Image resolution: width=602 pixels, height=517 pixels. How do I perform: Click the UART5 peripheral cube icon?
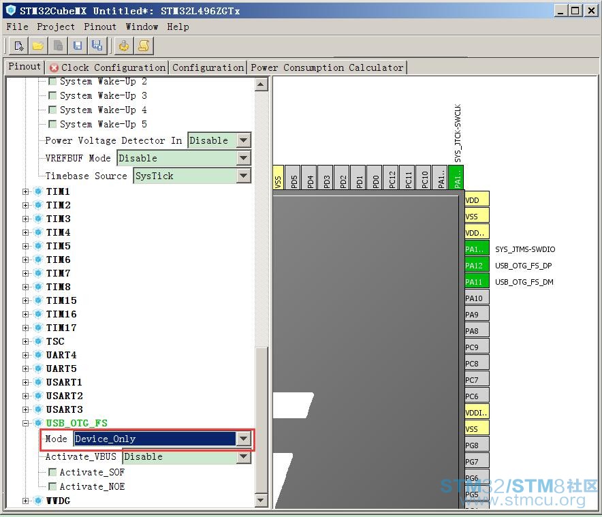point(38,369)
